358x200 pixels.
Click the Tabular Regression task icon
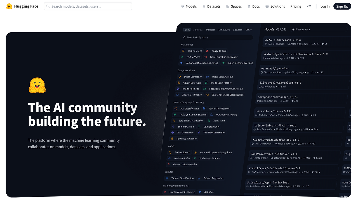pos(199,178)
